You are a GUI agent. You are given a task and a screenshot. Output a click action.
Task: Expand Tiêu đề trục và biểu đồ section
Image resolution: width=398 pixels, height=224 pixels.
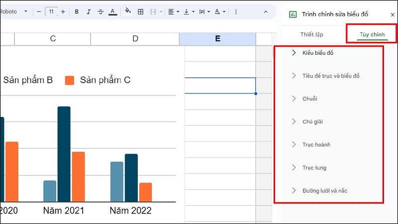click(331, 76)
